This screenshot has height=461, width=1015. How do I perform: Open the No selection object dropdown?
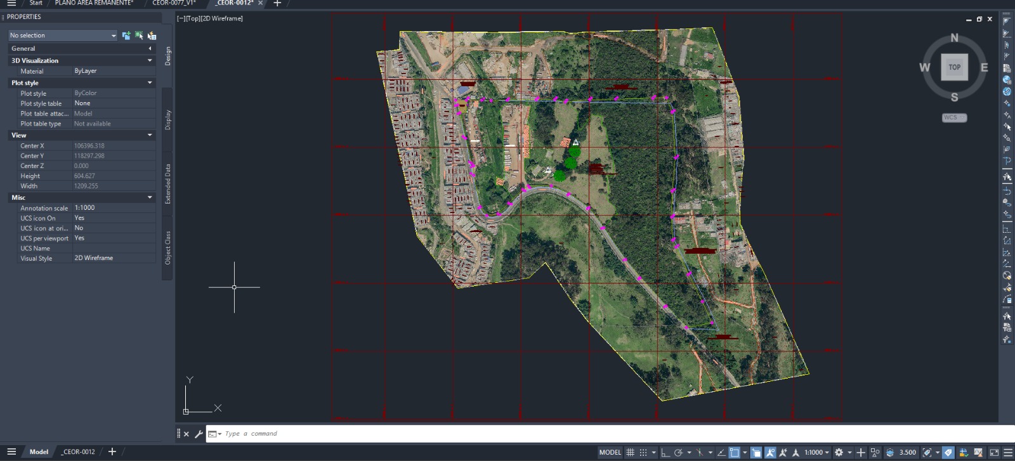(63, 36)
